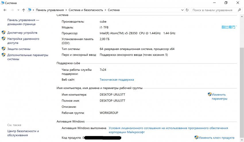Screen dimensions: 244x142
Task: Select the installed memory value 2,00 ГБ
Action: 104,39
